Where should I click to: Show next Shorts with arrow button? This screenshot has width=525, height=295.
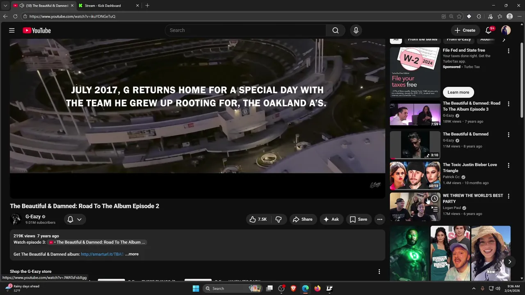[509, 262]
